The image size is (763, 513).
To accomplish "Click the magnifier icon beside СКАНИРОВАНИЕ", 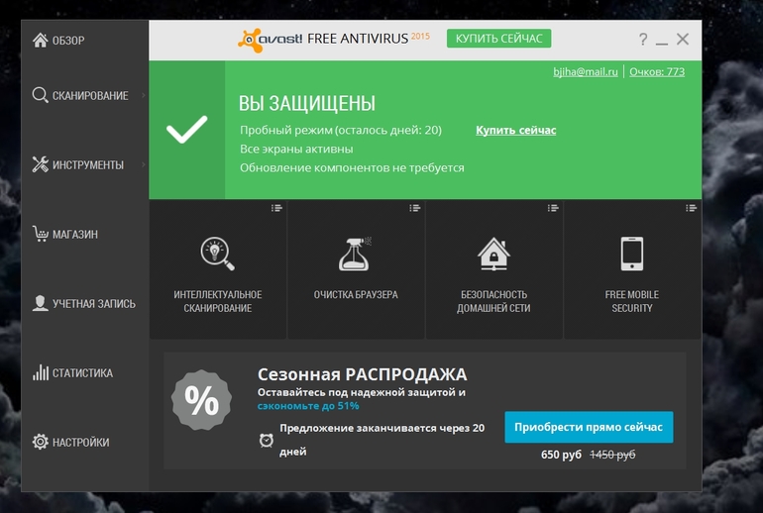I will click(40, 95).
